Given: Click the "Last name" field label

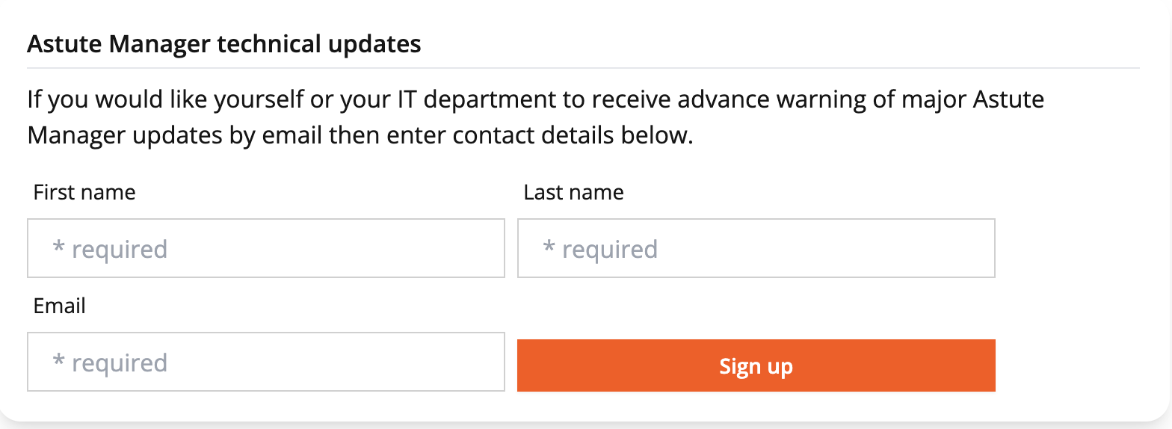Looking at the screenshot, I should click(573, 193).
